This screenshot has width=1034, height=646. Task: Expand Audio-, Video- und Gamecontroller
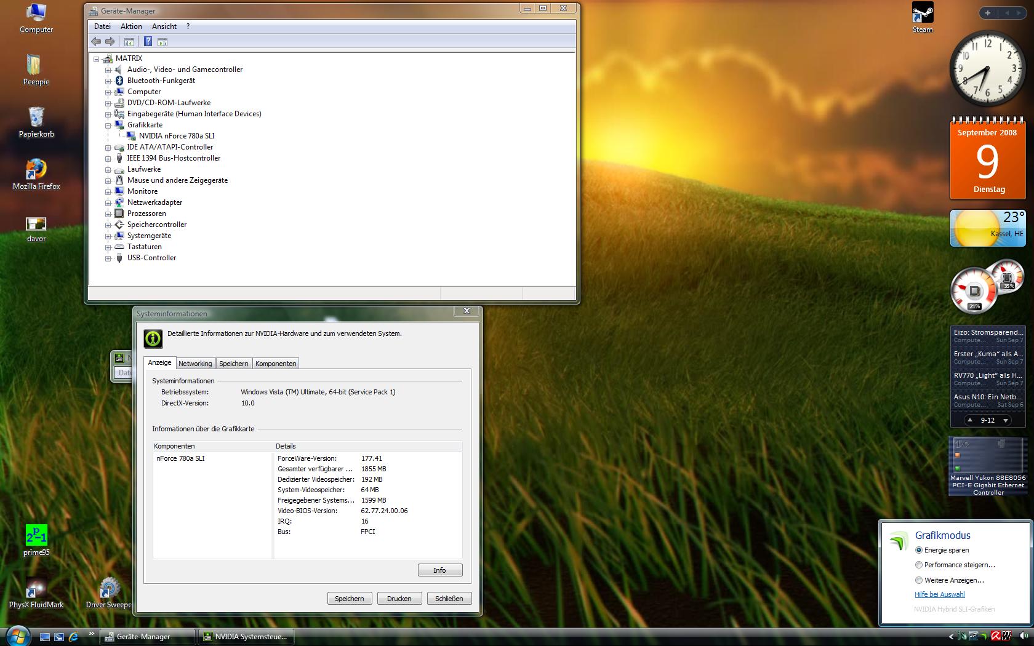[x=108, y=70]
